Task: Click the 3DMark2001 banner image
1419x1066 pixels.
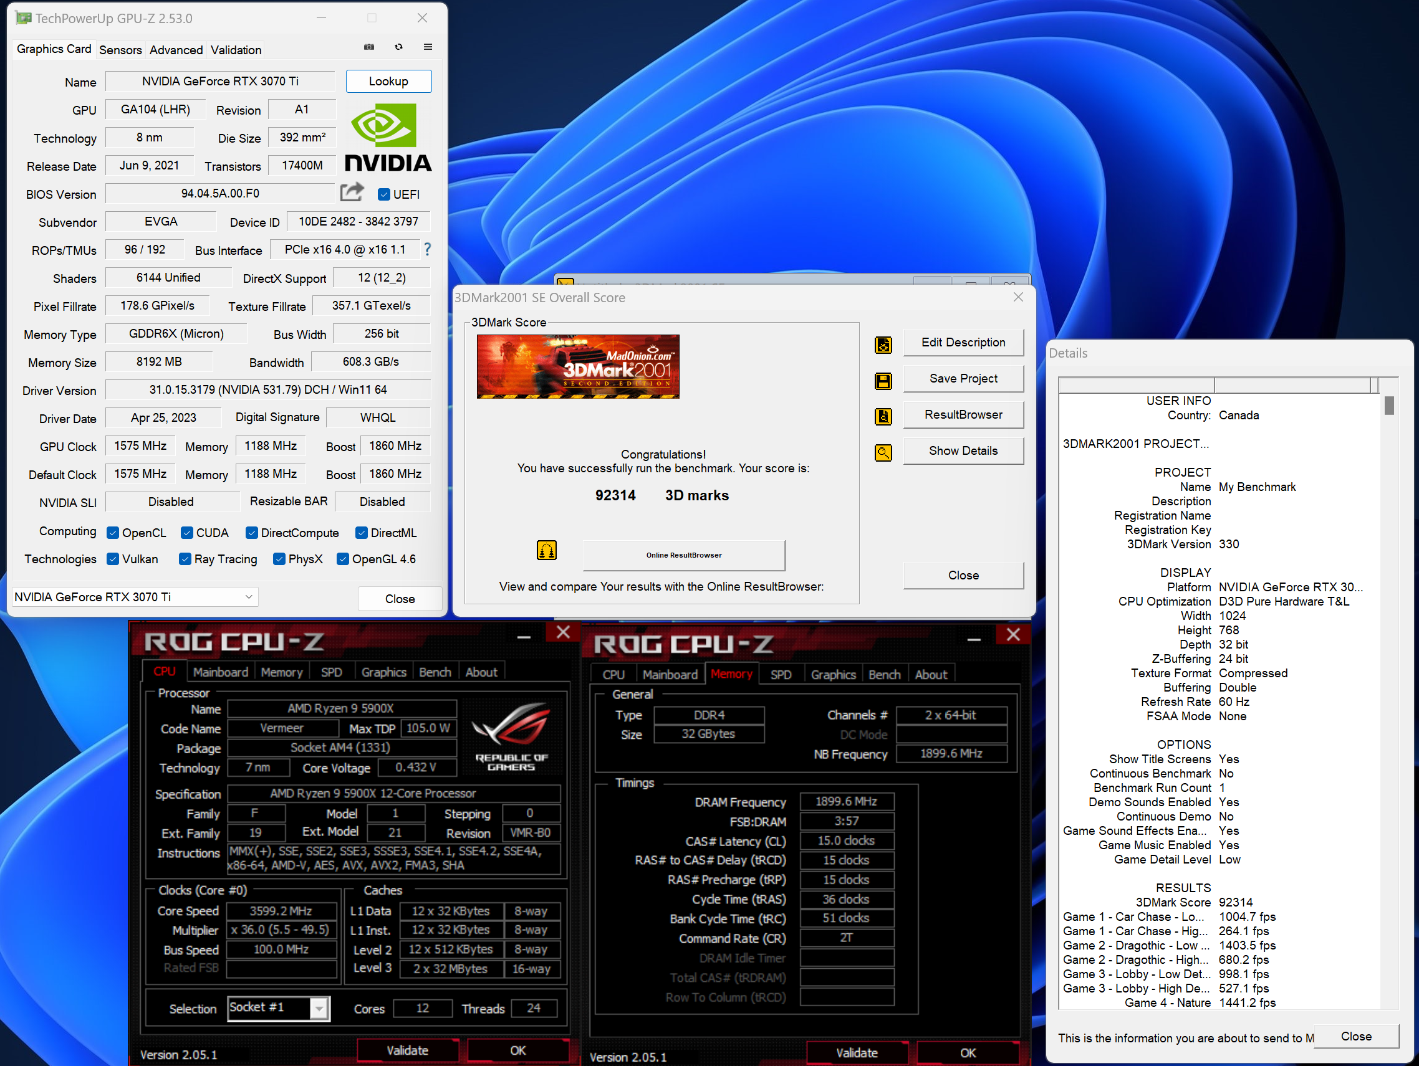Action: tap(578, 367)
